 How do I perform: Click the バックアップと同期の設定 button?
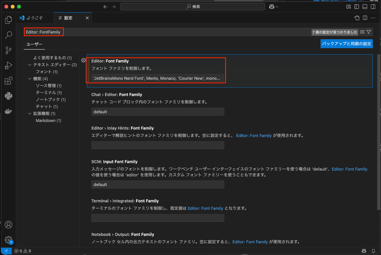pos(346,44)
